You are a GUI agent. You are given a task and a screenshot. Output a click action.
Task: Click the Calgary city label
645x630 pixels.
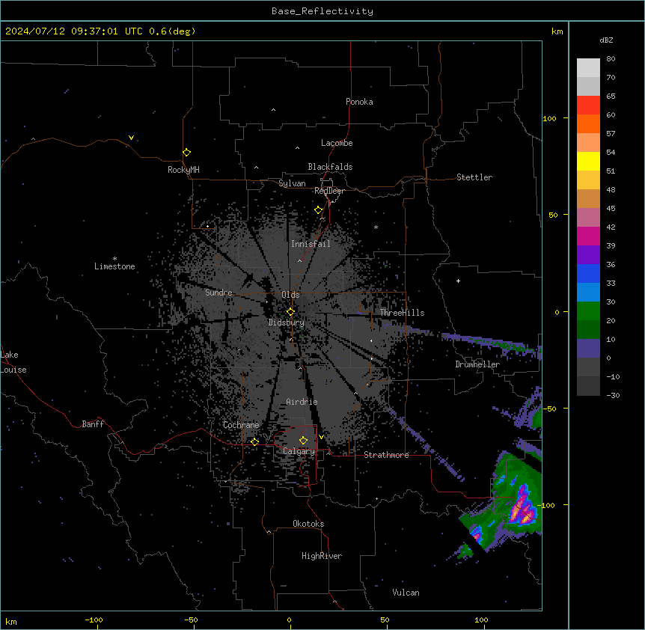pos(299,451)
